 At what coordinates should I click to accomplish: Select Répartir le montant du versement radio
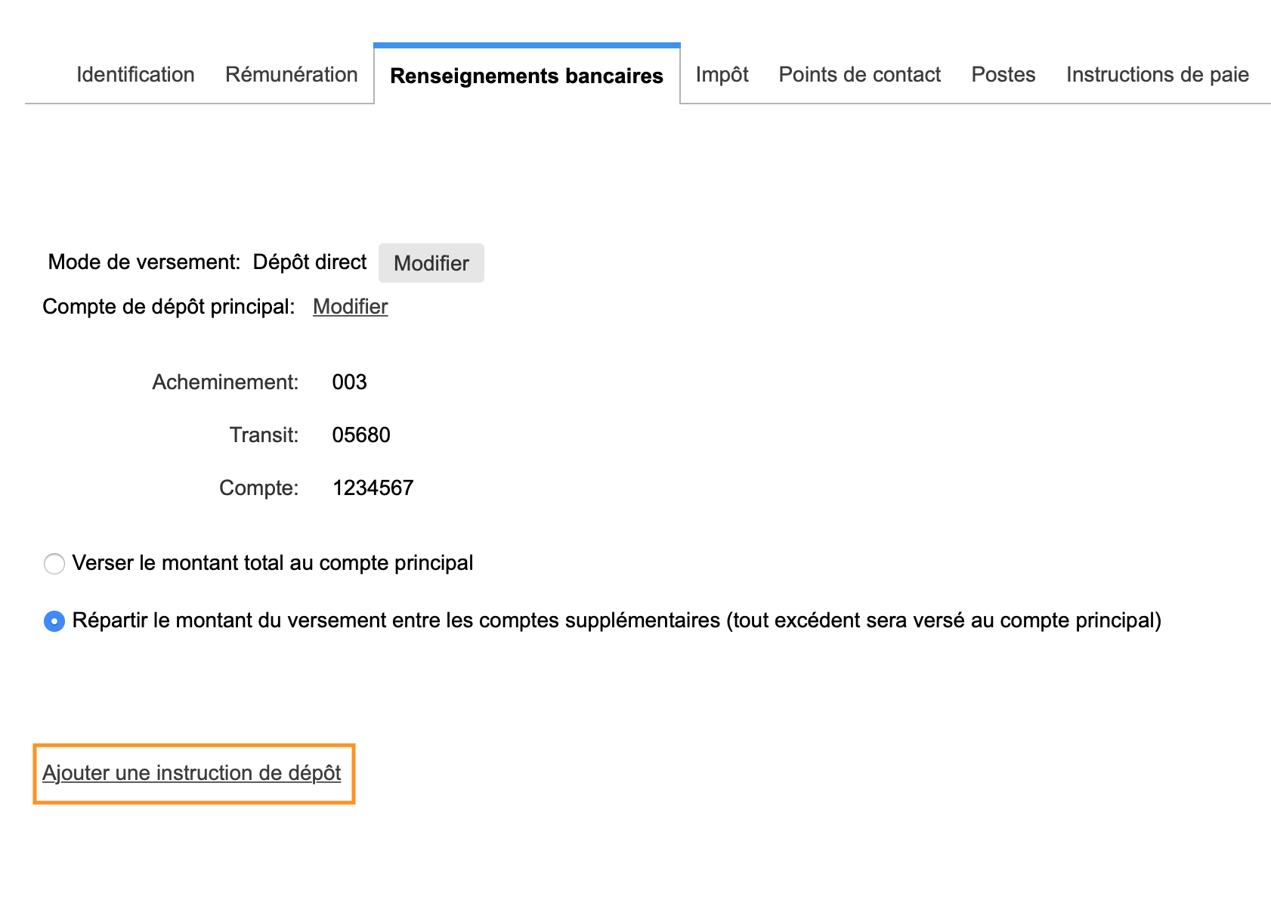[54, 621]
